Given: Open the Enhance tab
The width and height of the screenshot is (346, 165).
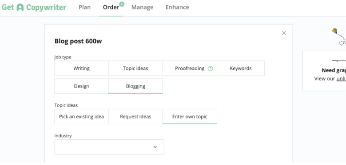Looking at the screenshot, I should [177, 7].
